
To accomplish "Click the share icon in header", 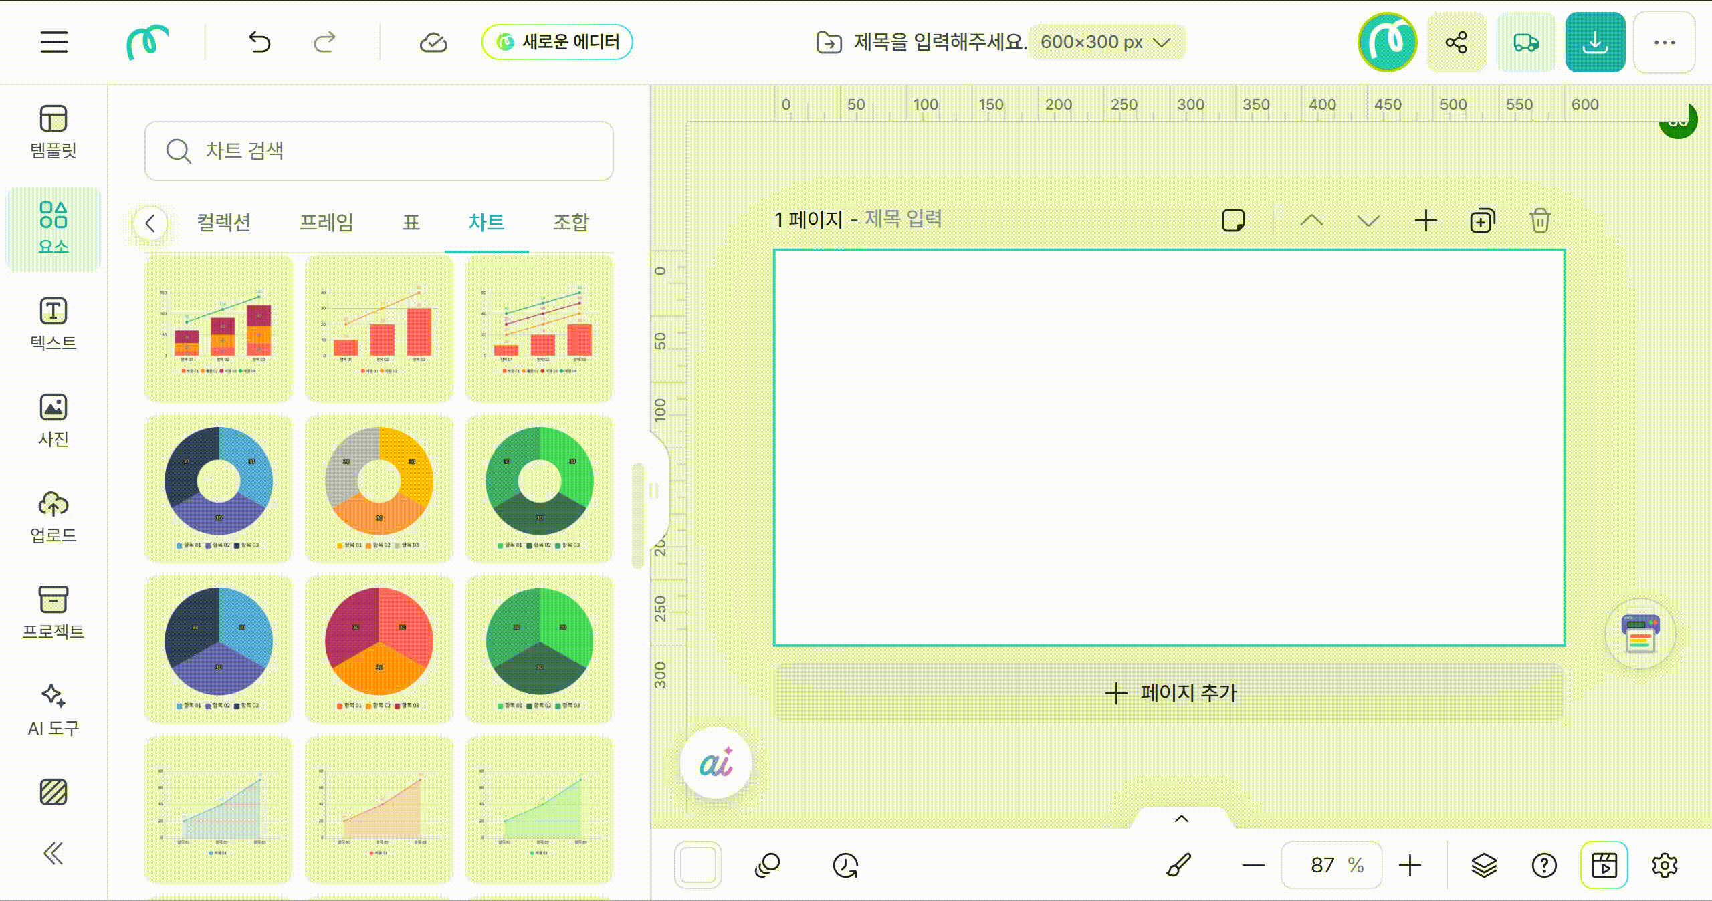I will point(1457,42).
